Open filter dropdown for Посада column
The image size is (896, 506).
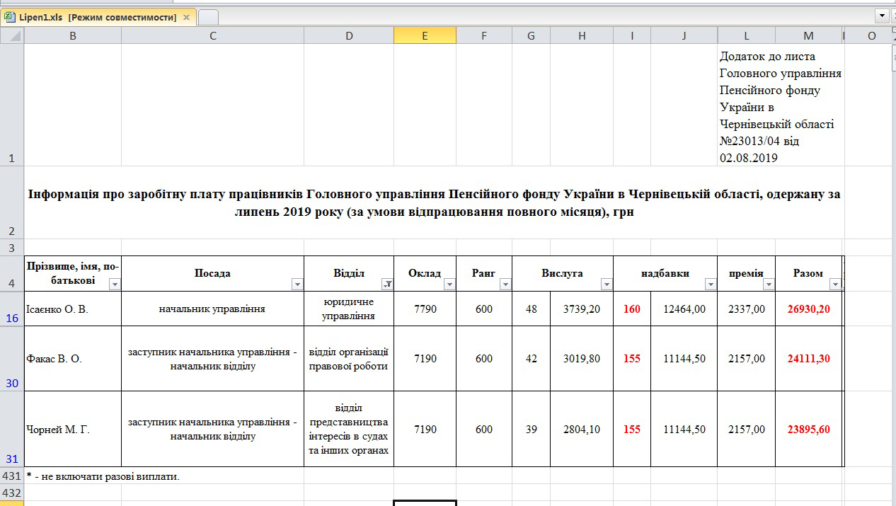point(297,284)
